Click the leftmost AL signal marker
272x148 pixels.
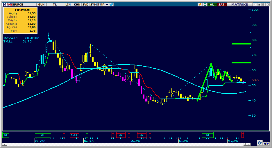[x=6, y=135]
